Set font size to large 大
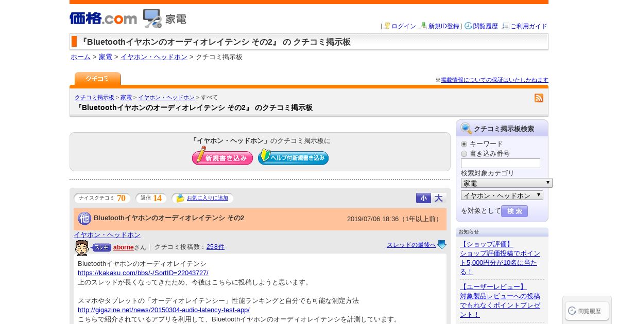618x324 pixels. point(439,198)
